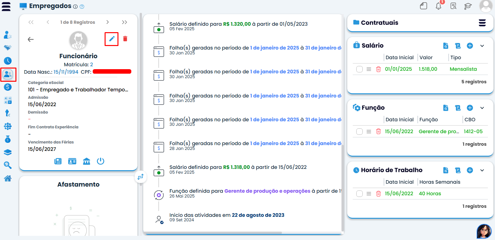Select the Empregados people icon in the sidebar
This screenshot has height=240, width=495.
[8, 74]
